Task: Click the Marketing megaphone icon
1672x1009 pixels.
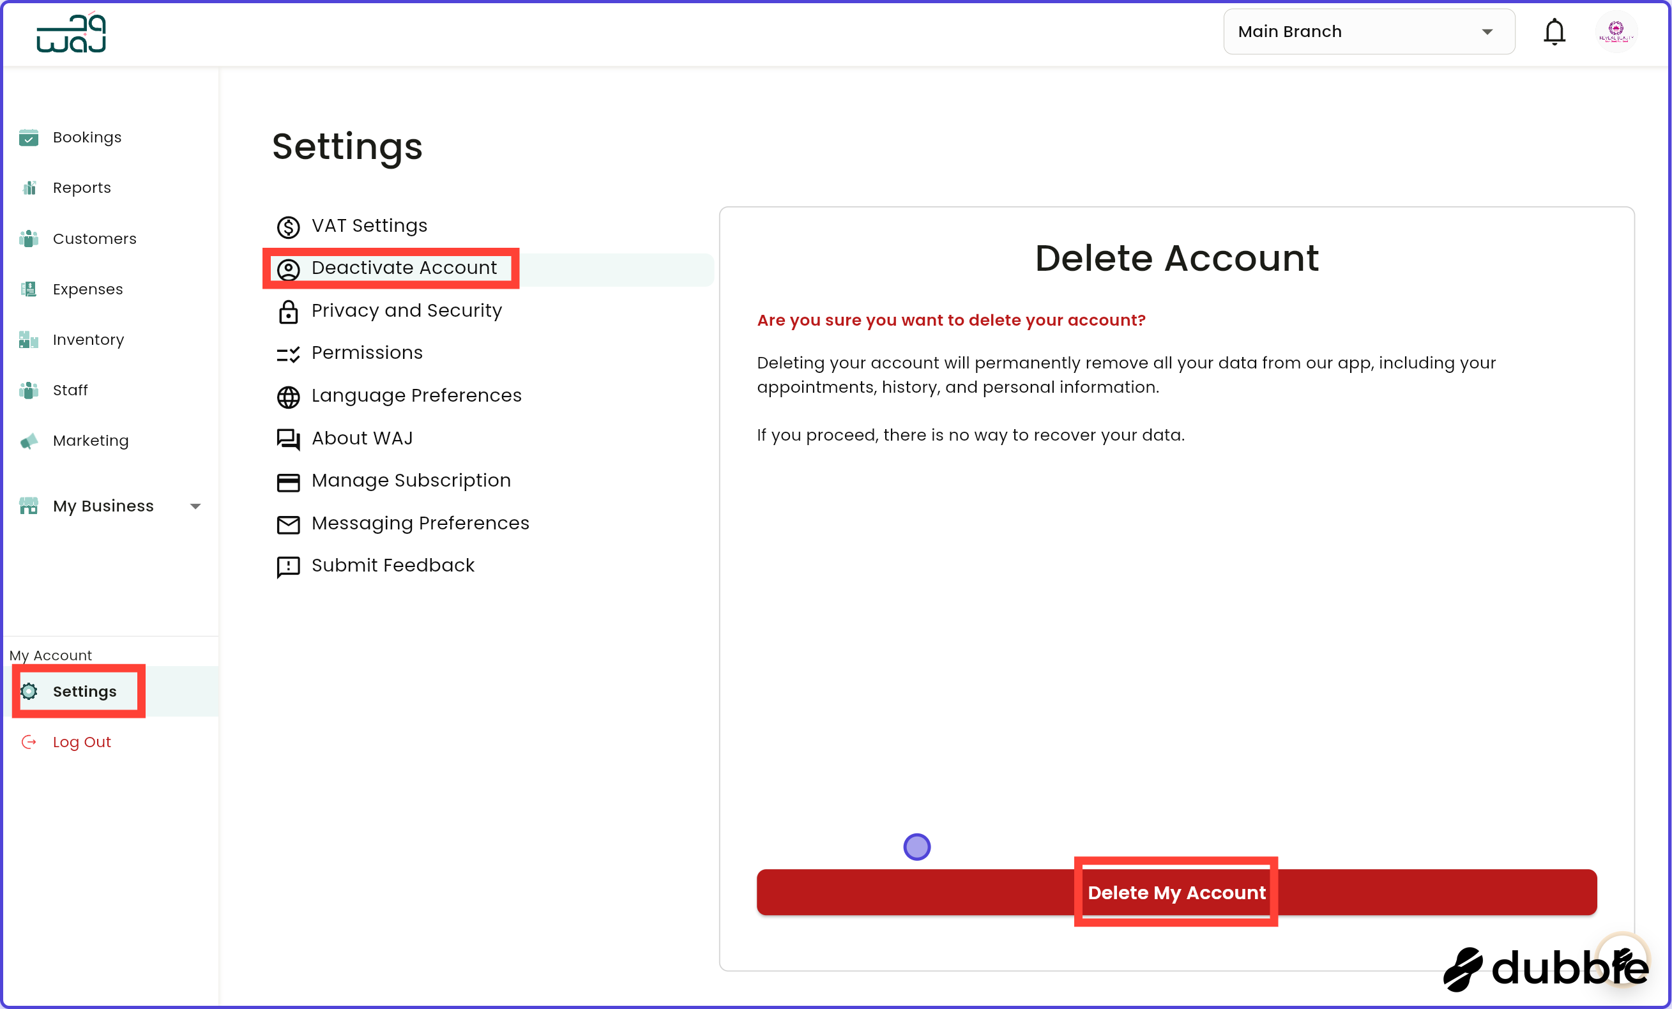Action: pos(29,440)
